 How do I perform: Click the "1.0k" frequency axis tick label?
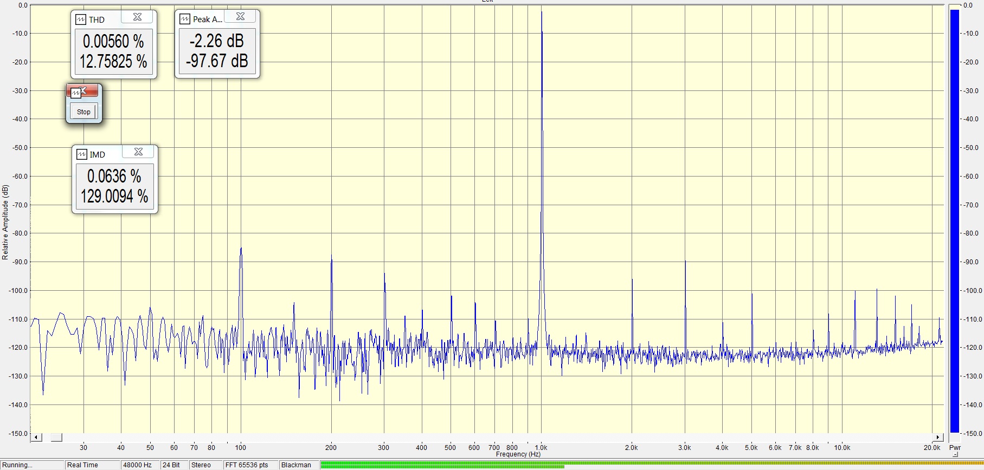541,448
